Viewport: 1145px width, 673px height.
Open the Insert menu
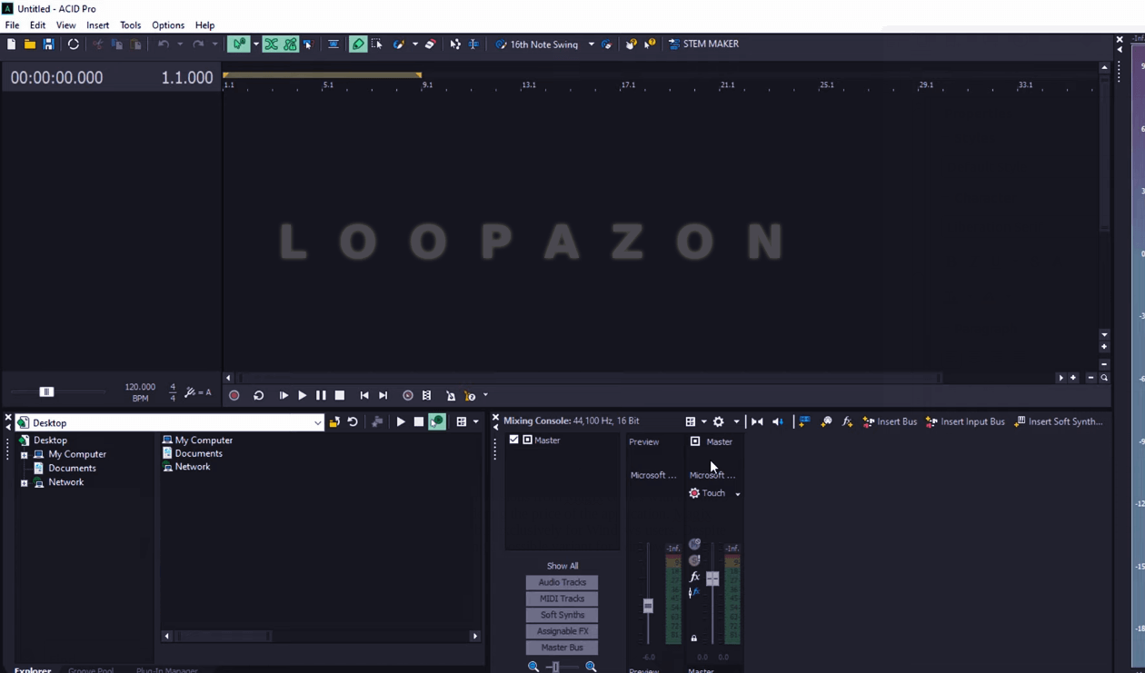pyautogui.click(x=97, y=25)
